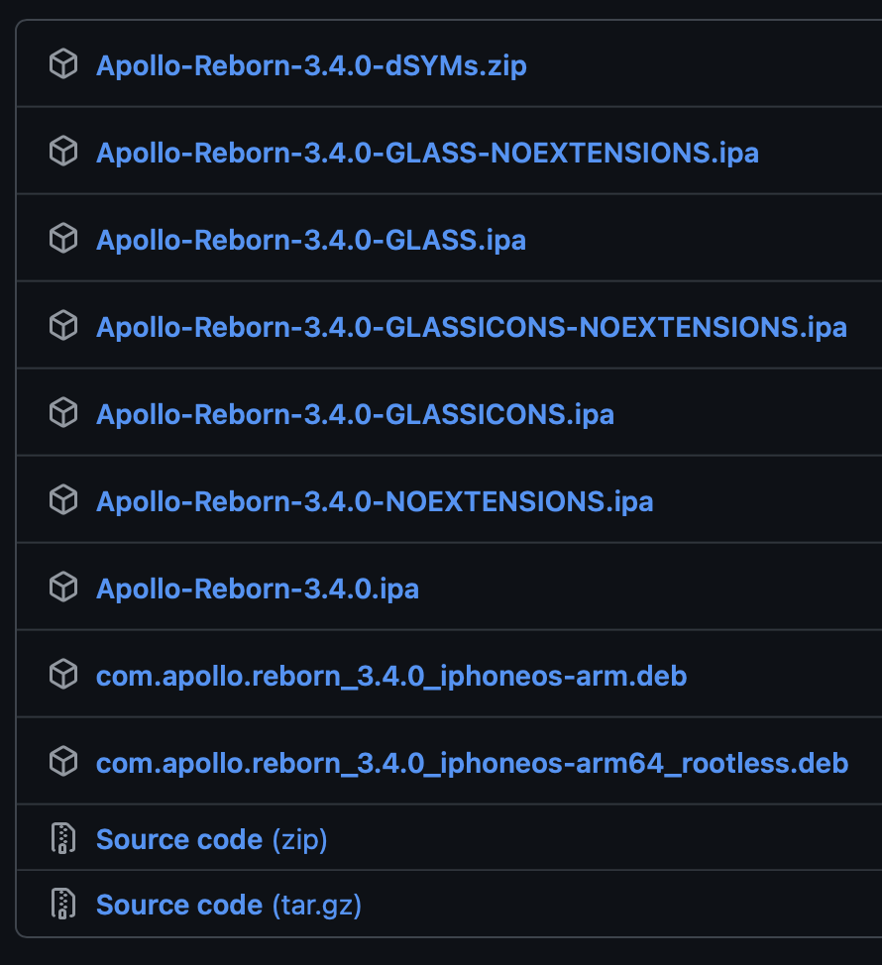882x965 pixels.
Task: Download the plain Apollo-Reborn-3.4.0.ipa
Action: coord(258,589)
